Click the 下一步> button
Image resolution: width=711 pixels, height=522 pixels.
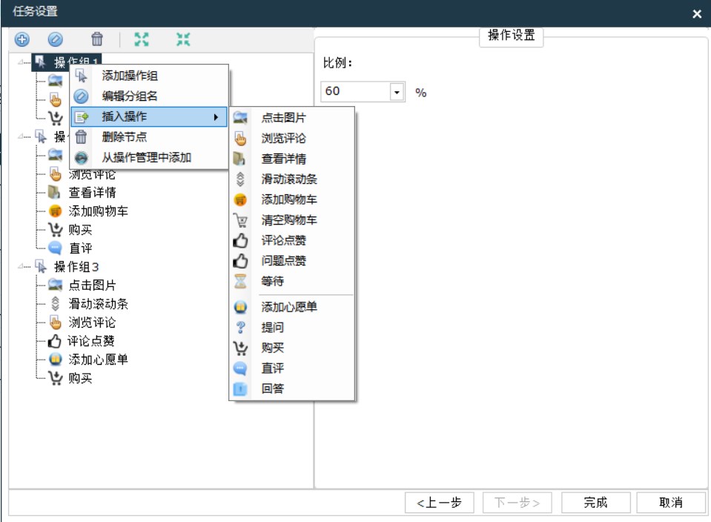coord(517,503)
